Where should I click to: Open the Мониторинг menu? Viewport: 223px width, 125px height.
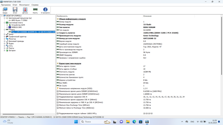coord(24,5)
